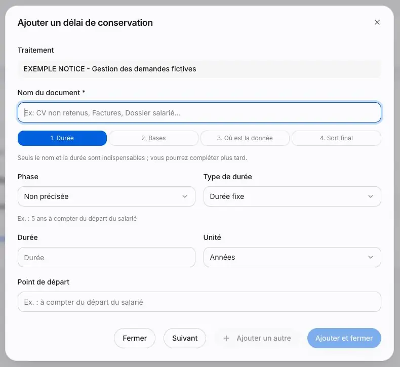Open the Type de durée dropdown
The width and height of the screenshot is (400, 367).
coord(292,196)
